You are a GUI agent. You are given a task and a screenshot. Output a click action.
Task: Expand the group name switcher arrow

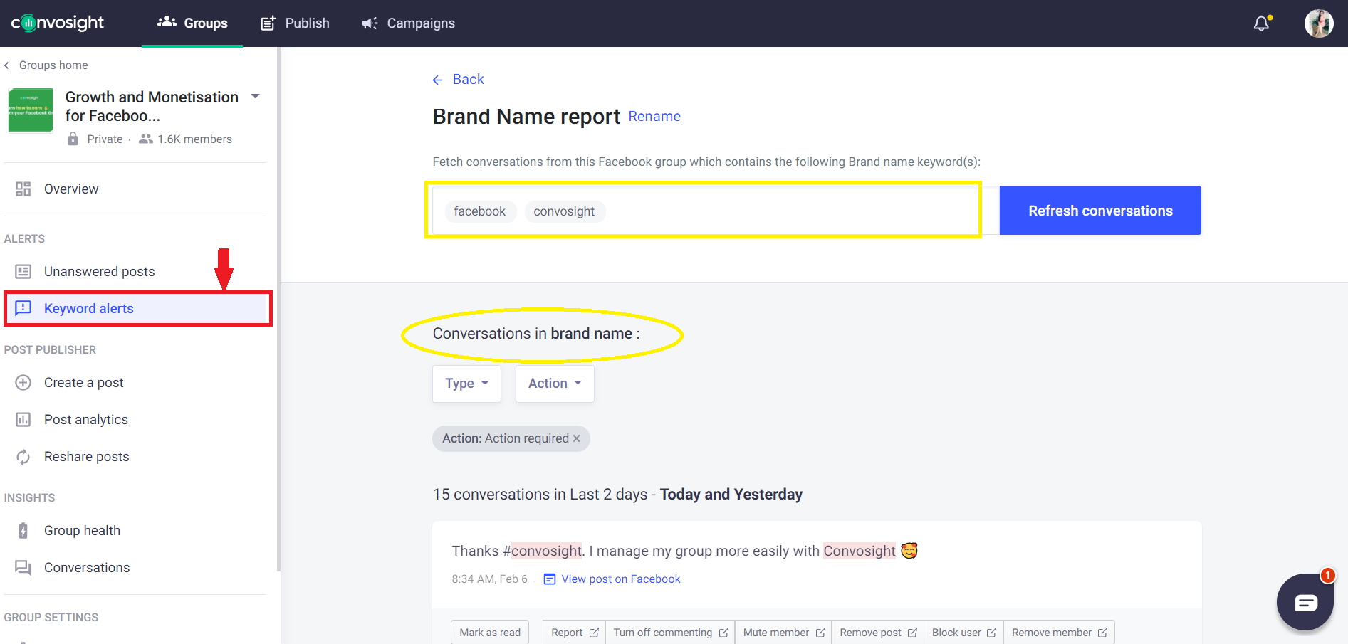(x=256, y=97)
